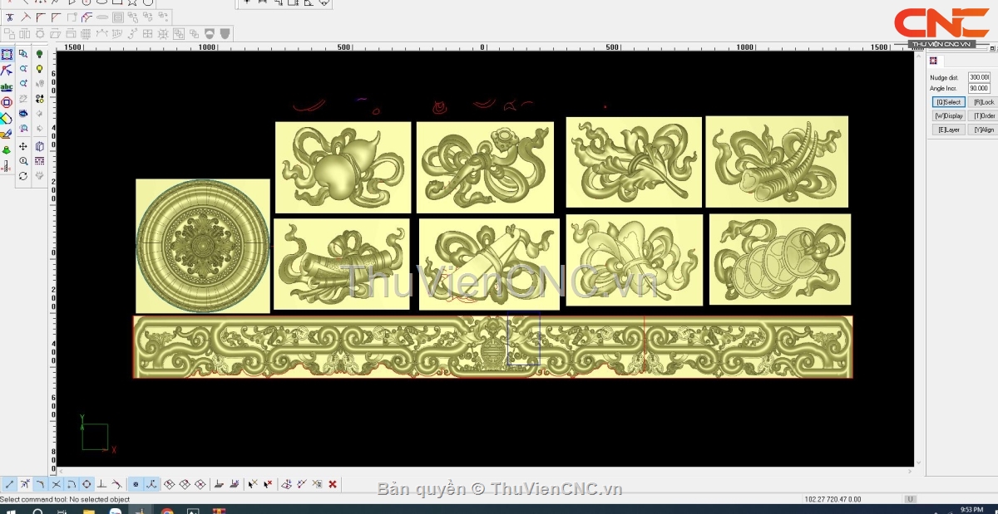
Task: Select the round medallion relief thumbnail
Action: click(x=203, y=245)
